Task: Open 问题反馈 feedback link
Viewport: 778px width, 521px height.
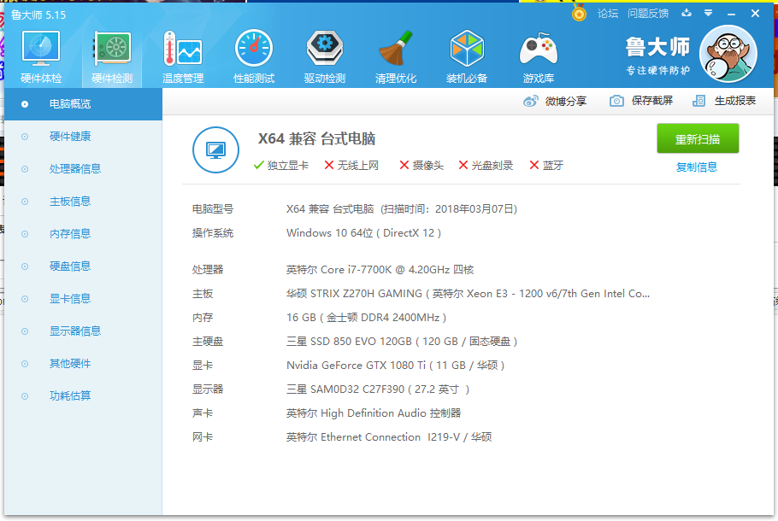Action: point(648,14)
